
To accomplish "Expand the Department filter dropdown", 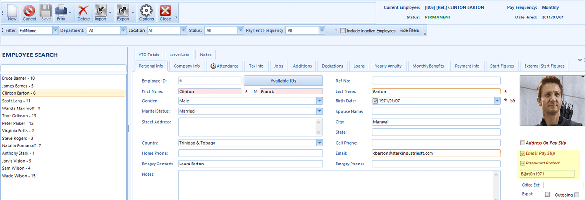I will pyautogui.click(x=123, y=30).
